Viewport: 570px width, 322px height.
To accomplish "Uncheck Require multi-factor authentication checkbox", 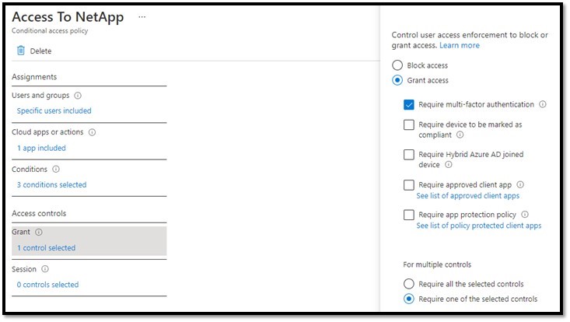I will pos(409,104).
